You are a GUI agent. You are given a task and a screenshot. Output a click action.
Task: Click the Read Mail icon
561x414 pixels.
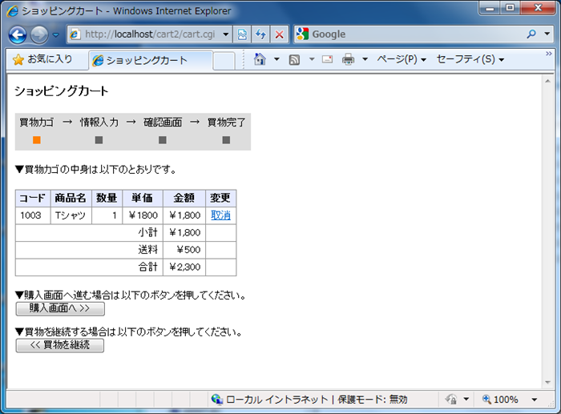[x=327, y=59]
